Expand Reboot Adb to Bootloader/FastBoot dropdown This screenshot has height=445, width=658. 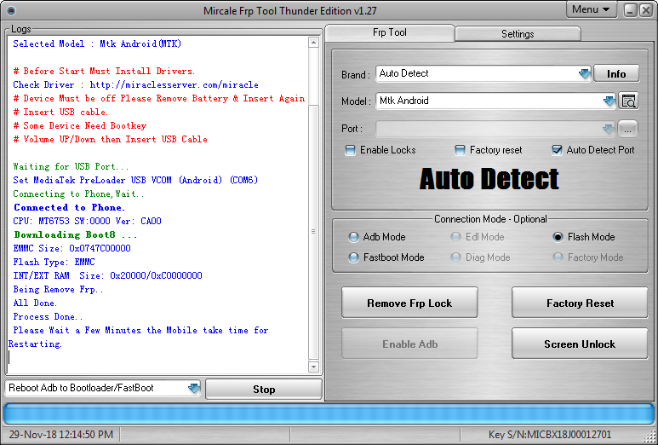coord(194,388)
